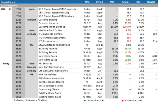
Task: Click the 'Actual' column header
Action: 125,2
